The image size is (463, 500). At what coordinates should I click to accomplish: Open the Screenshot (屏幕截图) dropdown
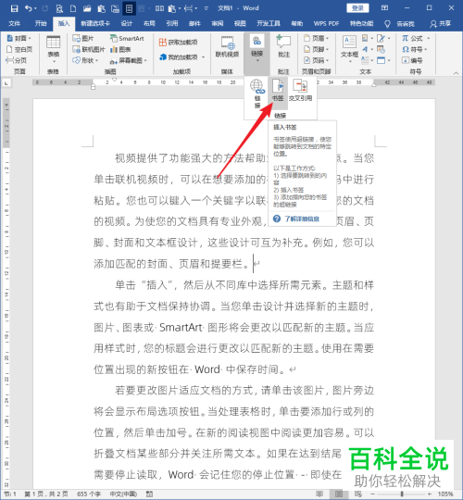coord(128,60)
